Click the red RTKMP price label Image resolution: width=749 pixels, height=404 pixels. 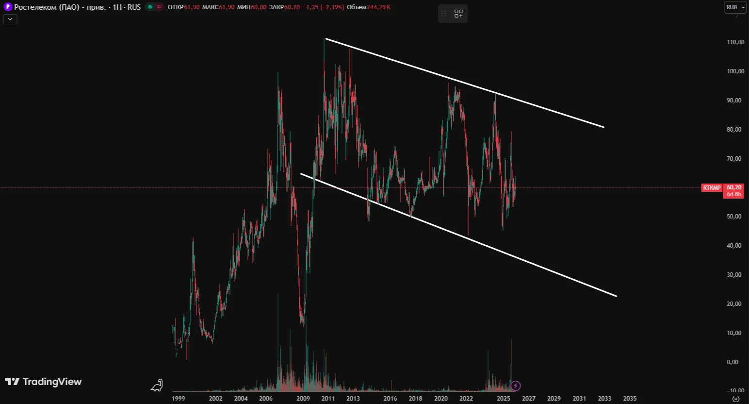(712, 188)
